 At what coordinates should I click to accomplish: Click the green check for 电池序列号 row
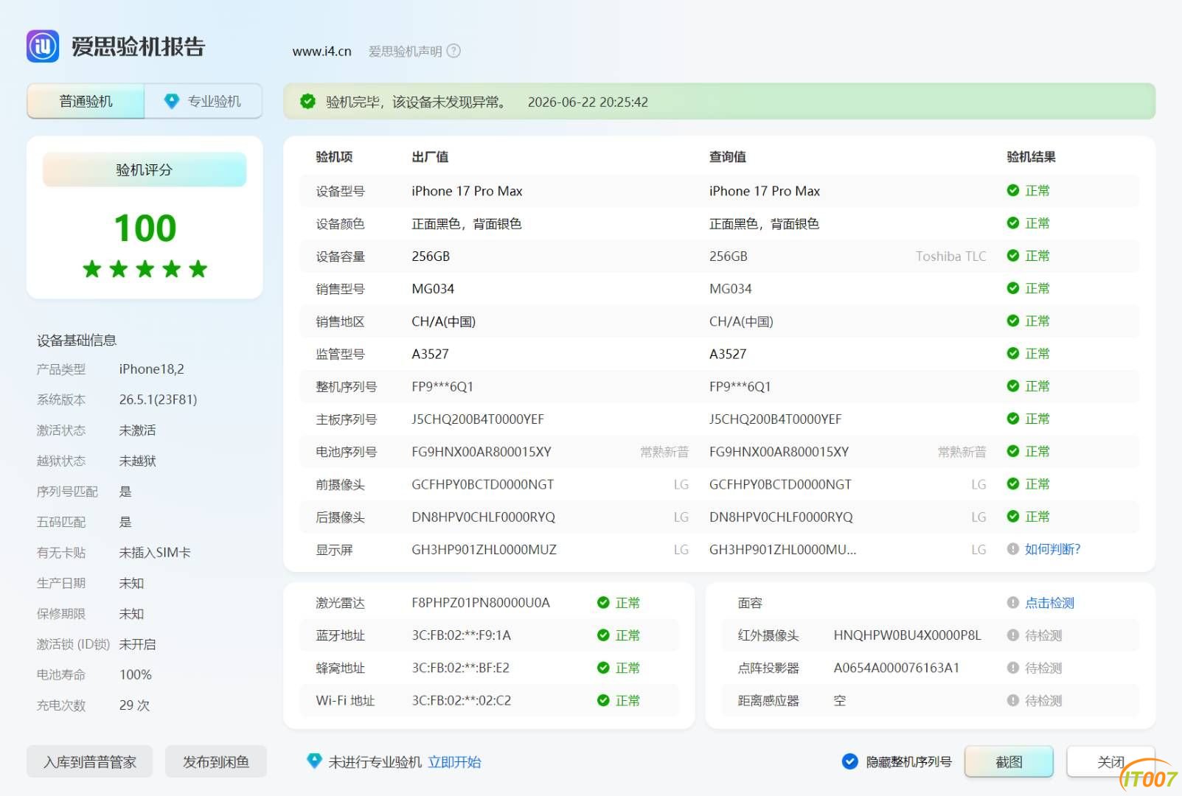click(1013, 451)
